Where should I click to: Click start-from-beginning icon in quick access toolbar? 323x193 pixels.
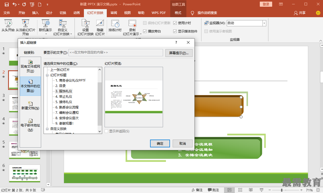(x=32, y=4)
